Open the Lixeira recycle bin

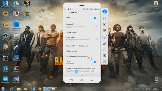(156, 80)
